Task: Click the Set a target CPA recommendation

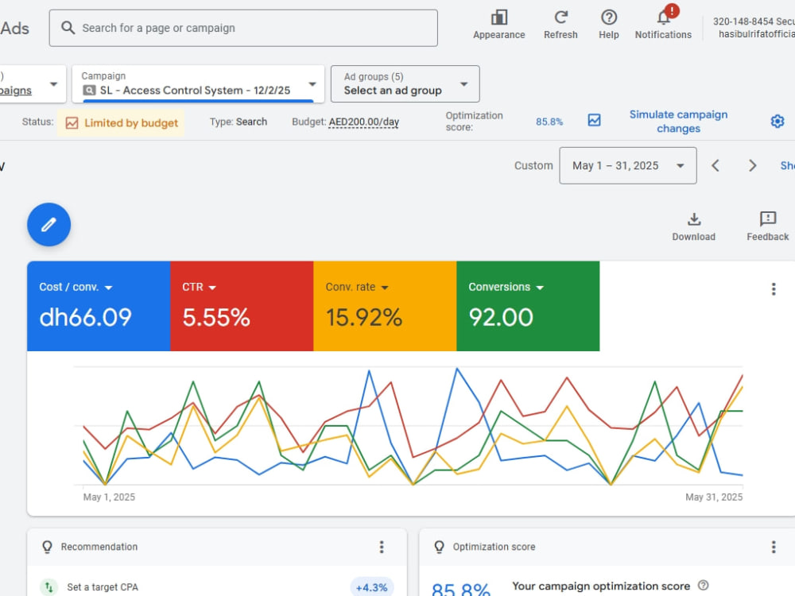Action: [103, 587]
